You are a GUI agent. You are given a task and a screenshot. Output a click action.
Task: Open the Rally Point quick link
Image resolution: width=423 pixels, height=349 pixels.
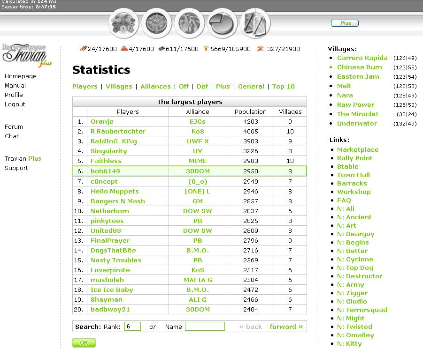[x=354, y=158]
